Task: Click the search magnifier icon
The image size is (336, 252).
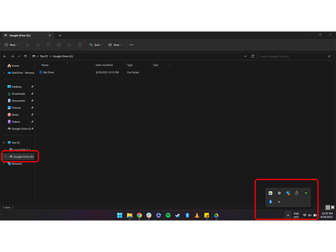Action: 329,56
